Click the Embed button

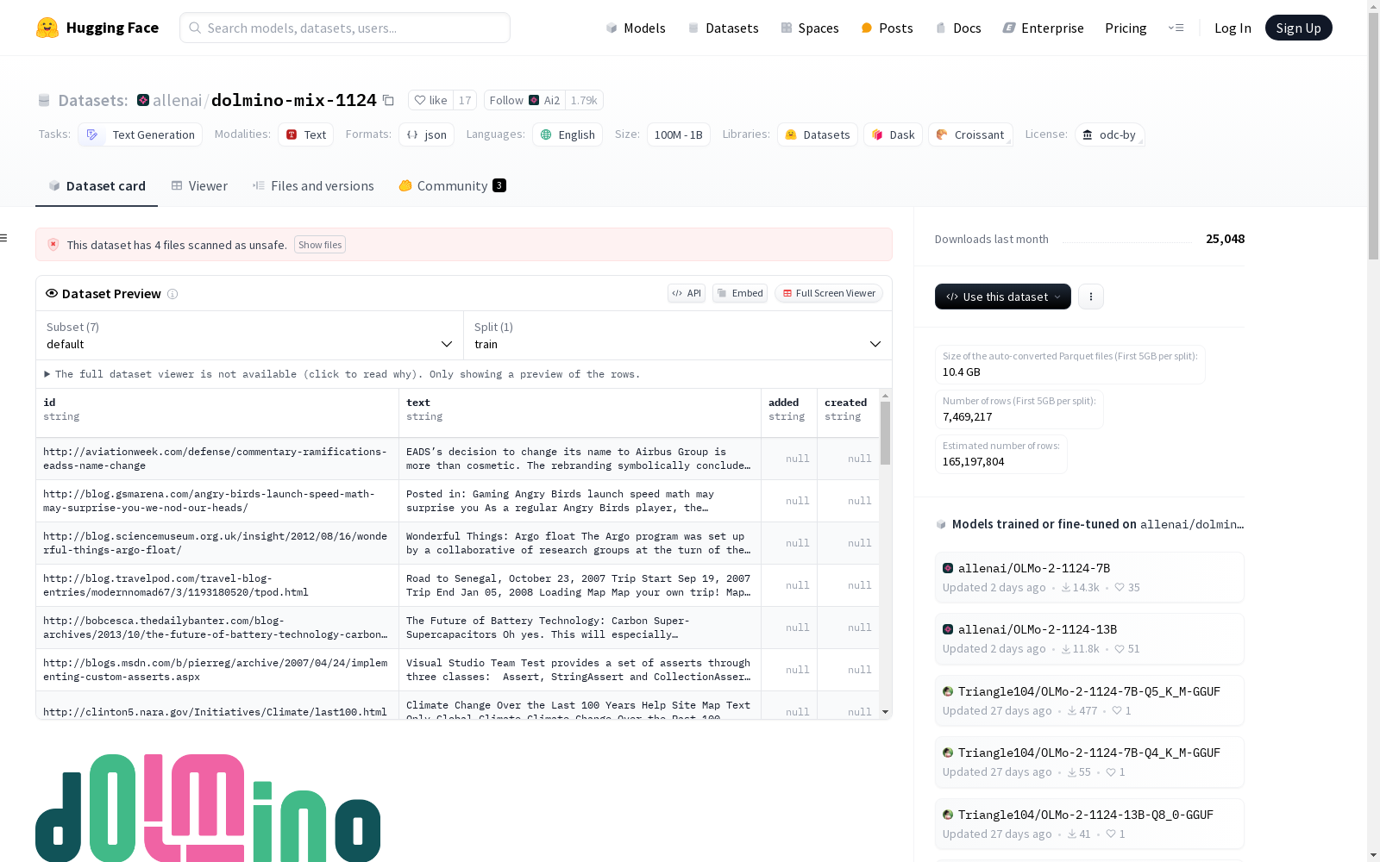tap(740, 293)
